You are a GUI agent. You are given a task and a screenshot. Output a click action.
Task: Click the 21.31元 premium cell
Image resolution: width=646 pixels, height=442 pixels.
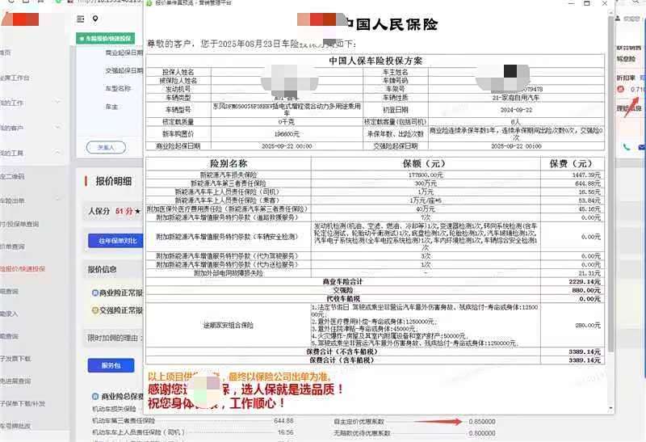click(589, 273)
